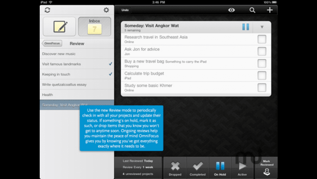Select Someday: Visit Angkor Wat in sidebar
The width and height of the screenshot is (317, 179).
click(77, 105)
